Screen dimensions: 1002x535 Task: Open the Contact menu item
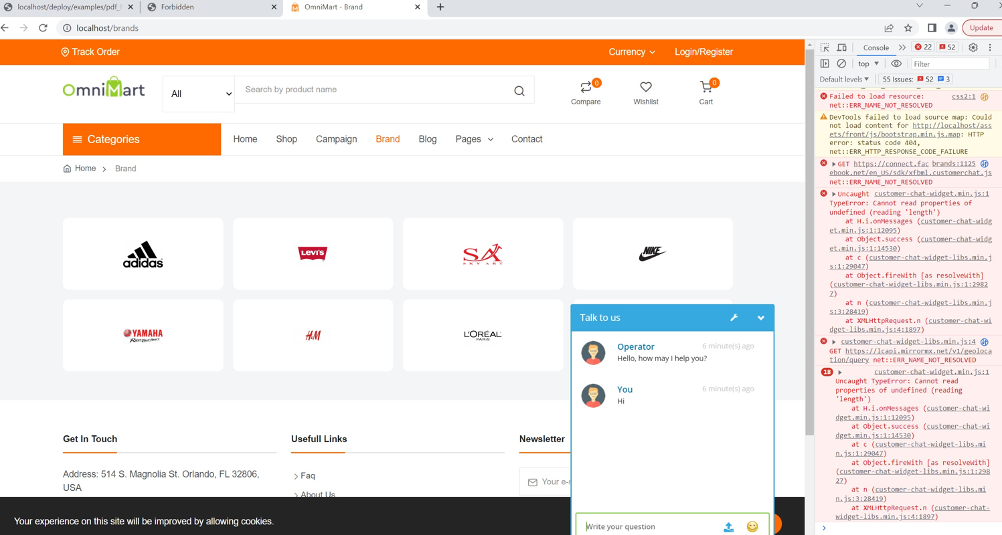(527, 139)
